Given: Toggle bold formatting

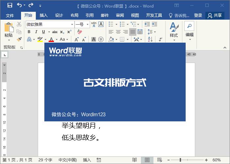Looking at the screenshot, I should click(29, 32).
